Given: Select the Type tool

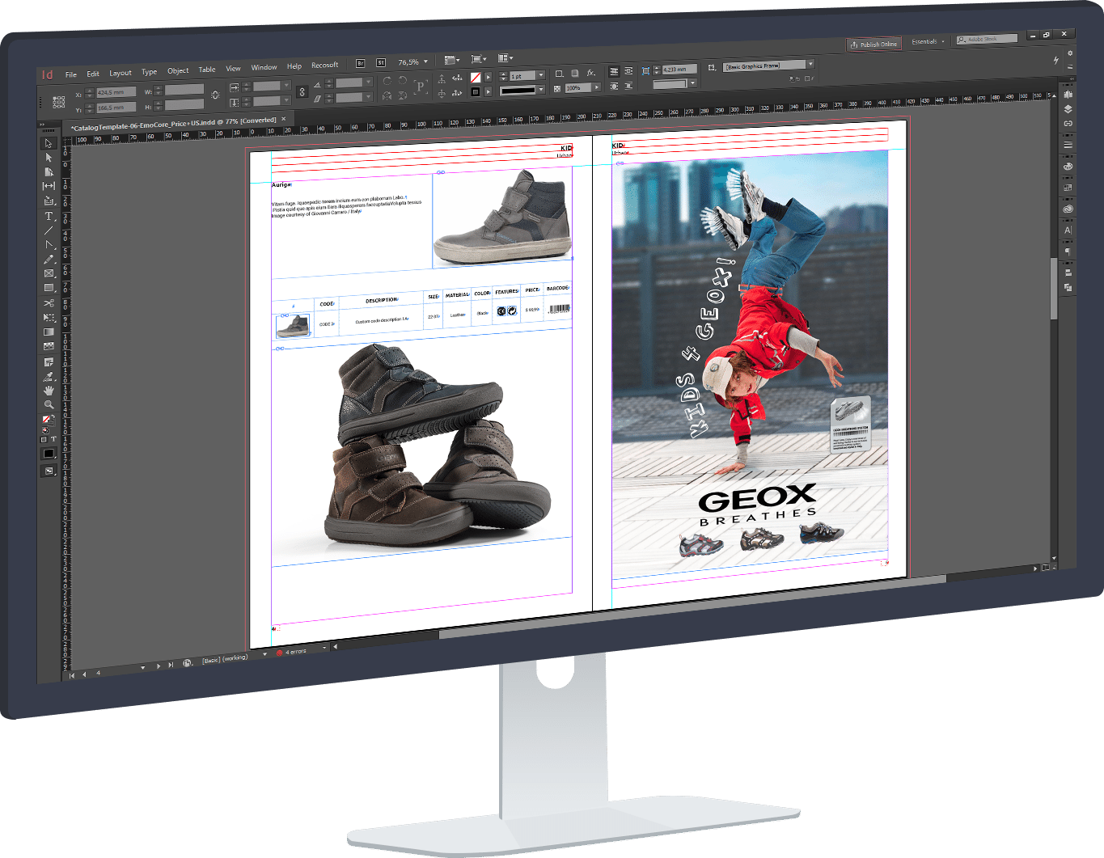Looking at the screenshot, I should [x=49, y=216].
